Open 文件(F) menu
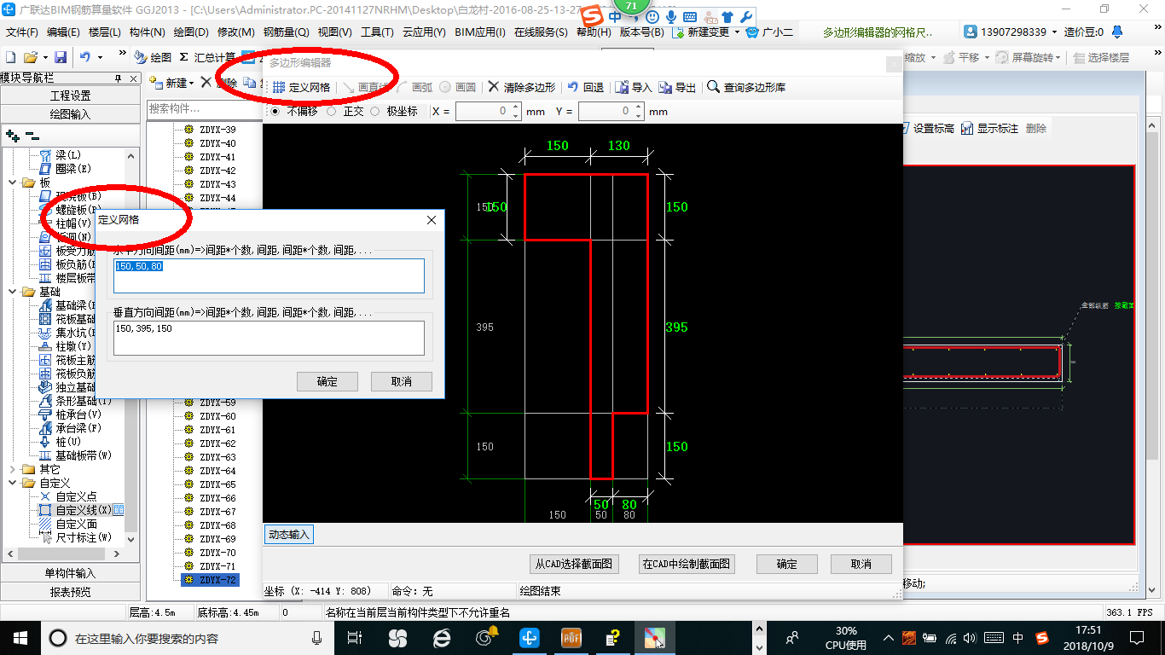 click(22, 32)
